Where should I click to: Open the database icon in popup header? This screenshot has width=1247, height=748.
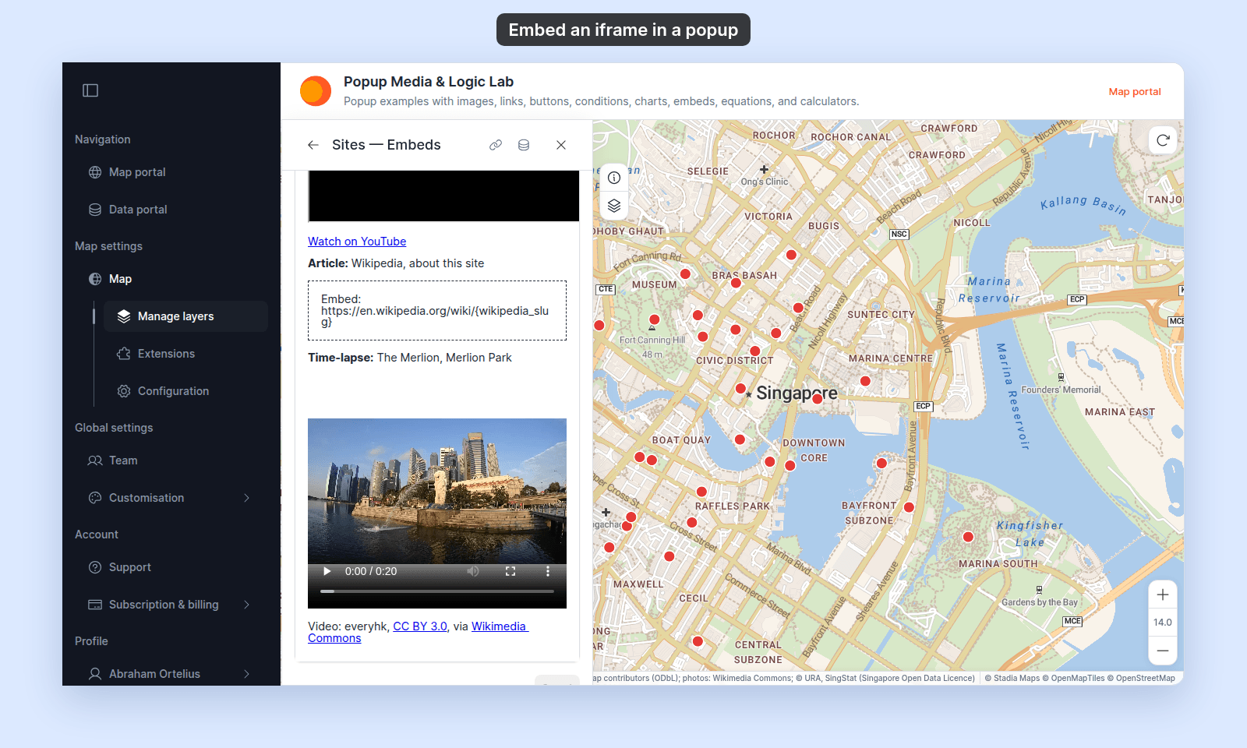(524, 145)
